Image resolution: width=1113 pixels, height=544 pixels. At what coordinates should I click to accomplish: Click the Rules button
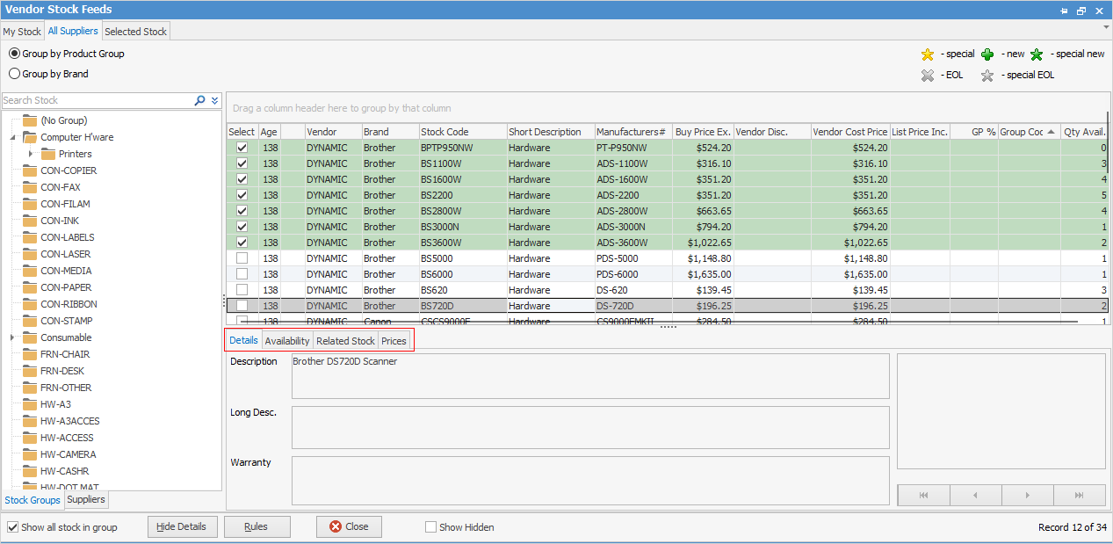(257, 526)
